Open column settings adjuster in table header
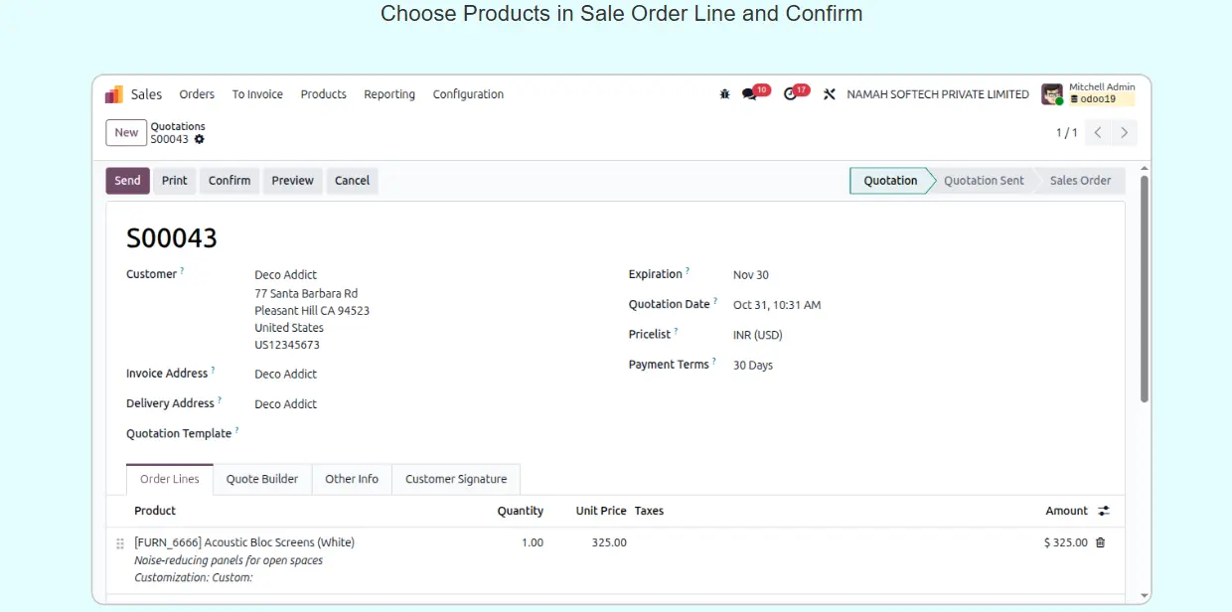 (x=1104, y=511)
